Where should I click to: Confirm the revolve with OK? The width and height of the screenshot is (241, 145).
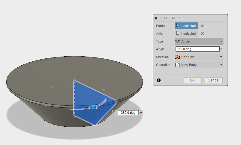click(193, 80)
